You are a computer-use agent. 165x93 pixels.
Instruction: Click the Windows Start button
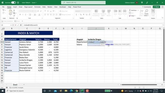click(3, 91)
